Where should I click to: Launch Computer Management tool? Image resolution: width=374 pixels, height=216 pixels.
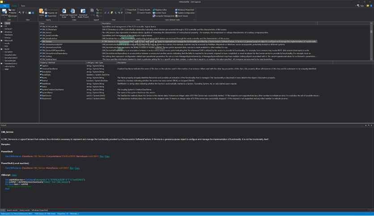coord(164,16)
